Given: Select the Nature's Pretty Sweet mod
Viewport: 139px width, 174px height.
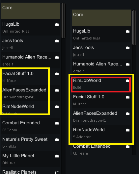Looking at the screenshot, I should pyautogui.click(x=31, y=142).
